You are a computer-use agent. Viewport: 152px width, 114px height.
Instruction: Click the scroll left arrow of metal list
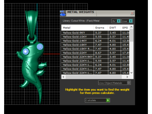click(x=63, y=77)
